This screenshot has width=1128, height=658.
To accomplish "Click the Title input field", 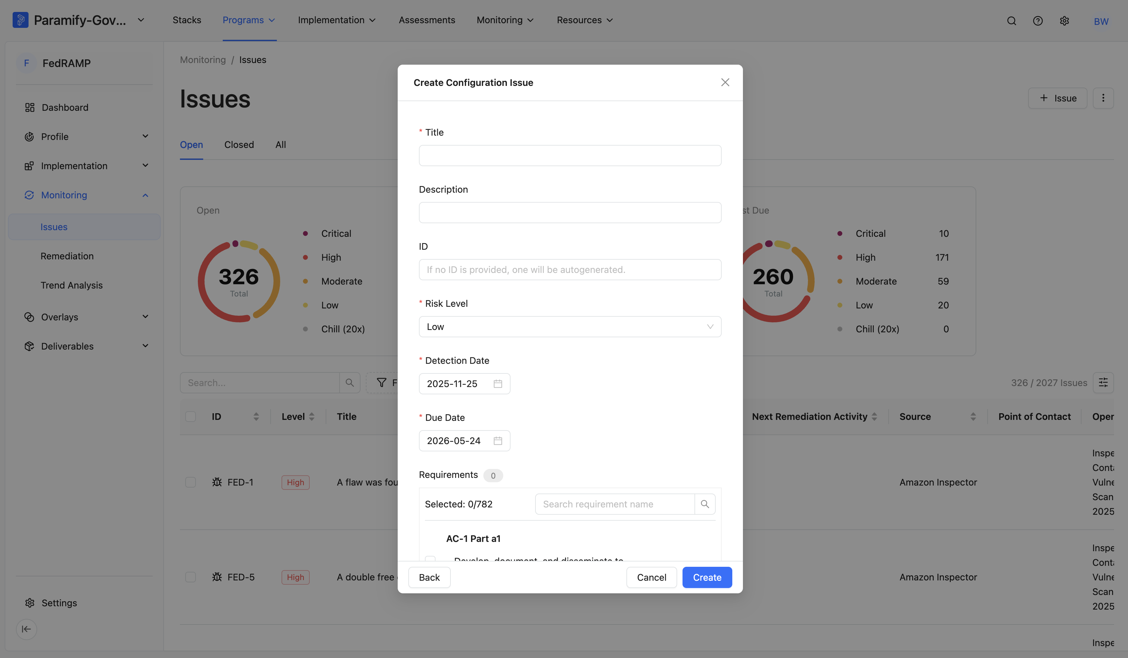I will pyautogui.click(x=570, y=155).
